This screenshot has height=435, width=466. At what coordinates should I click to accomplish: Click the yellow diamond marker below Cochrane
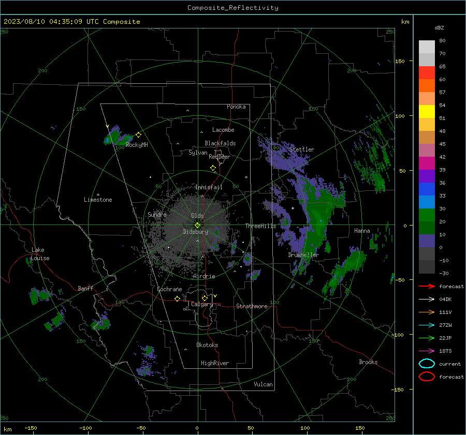pos(178,298)
